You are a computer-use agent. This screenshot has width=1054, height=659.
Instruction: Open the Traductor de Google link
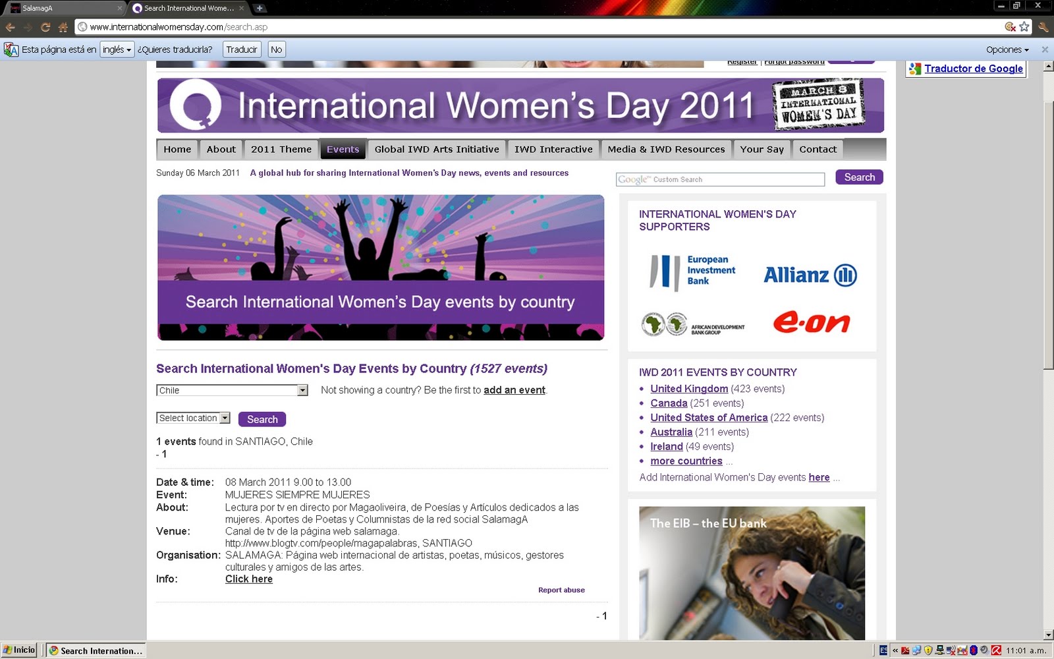click(973, 69)
